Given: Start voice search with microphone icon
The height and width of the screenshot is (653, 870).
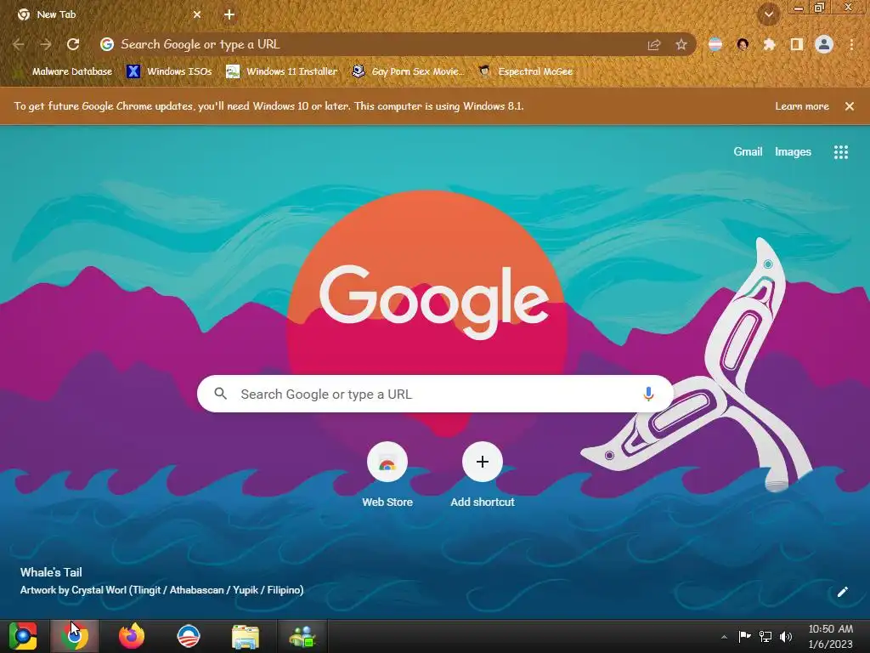Looking at the screenshot, I should click(648, 394).
